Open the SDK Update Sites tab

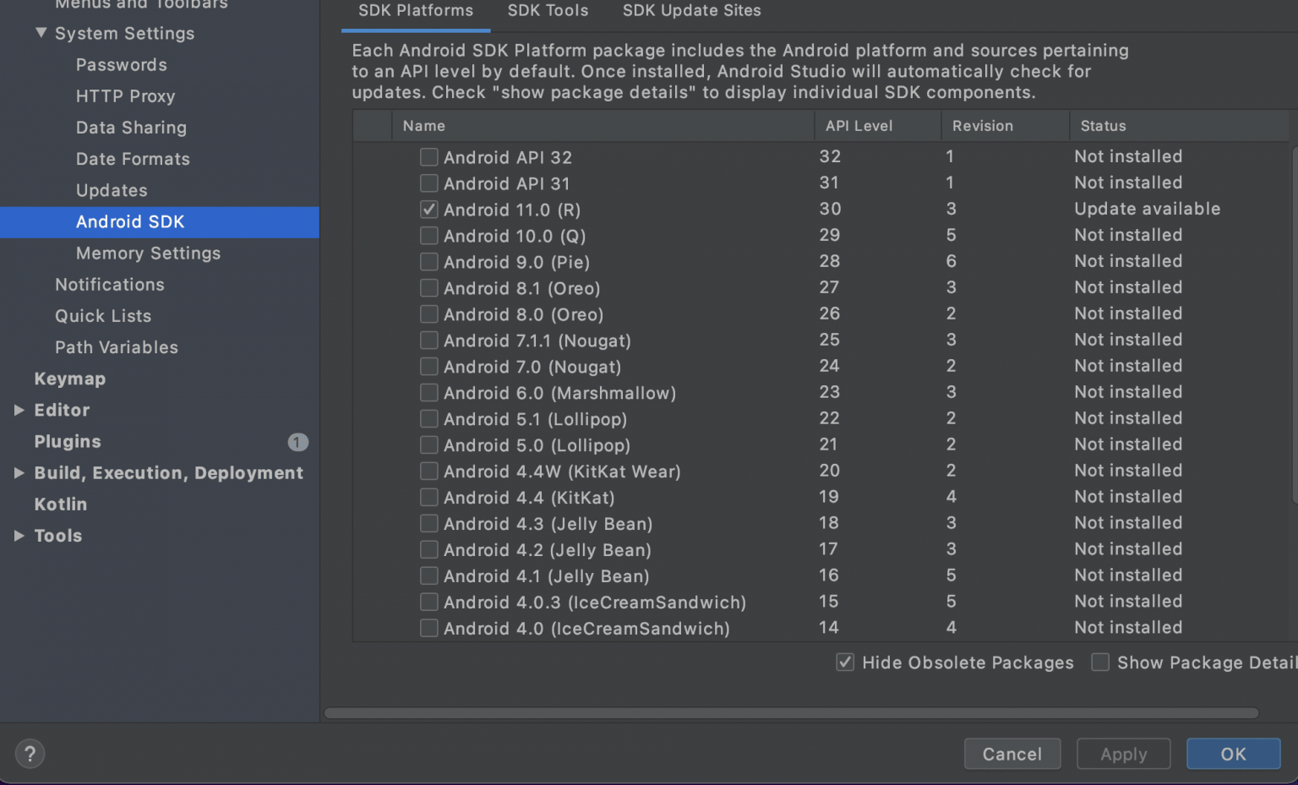pos(691,11)
